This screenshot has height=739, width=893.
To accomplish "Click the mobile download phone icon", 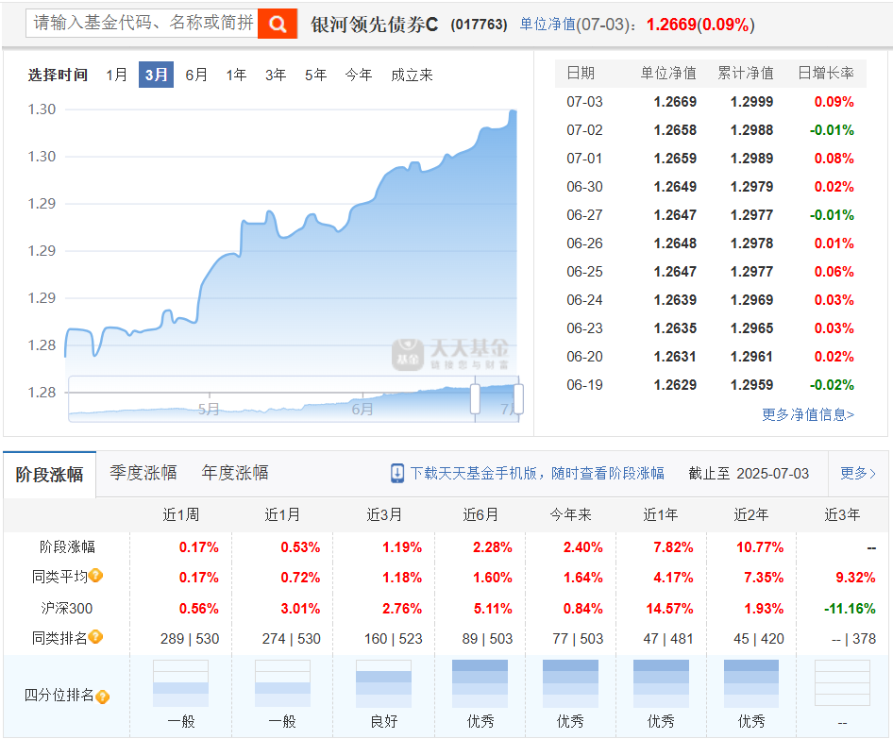I will click(x=397, y=473).
